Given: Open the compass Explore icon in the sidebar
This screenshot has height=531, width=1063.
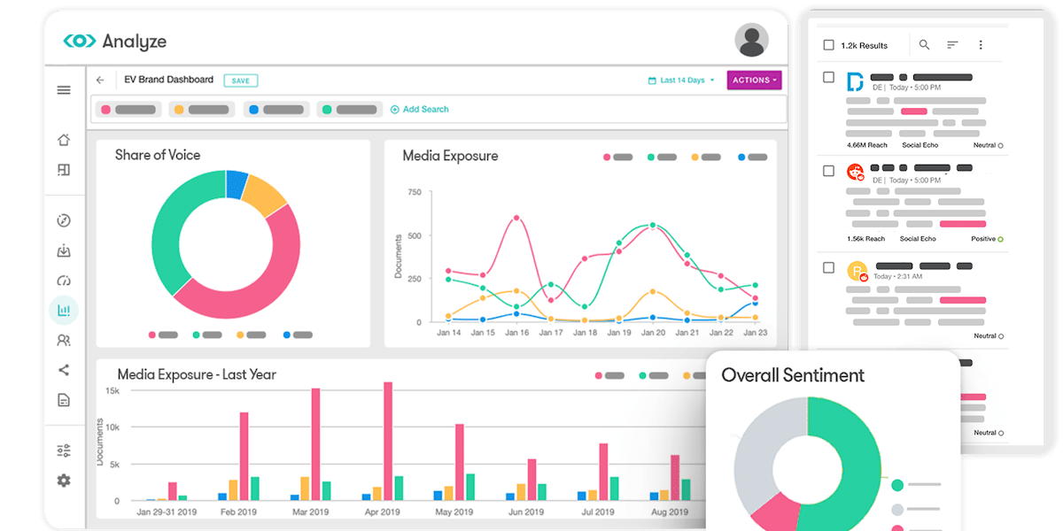Looking at the screenshot, I should pos(64,221).
